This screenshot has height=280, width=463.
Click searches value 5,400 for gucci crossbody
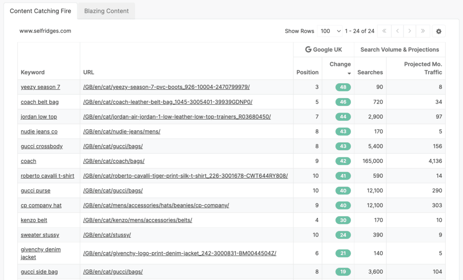(x=375, y=146)
